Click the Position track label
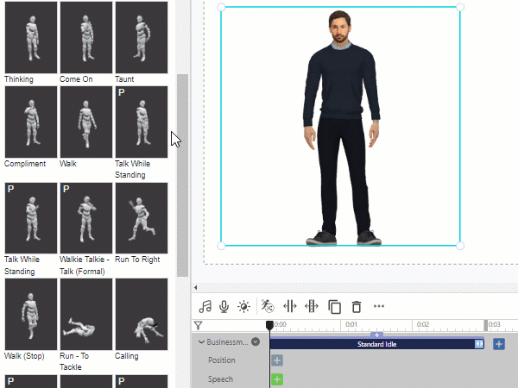 pos(222,360)
